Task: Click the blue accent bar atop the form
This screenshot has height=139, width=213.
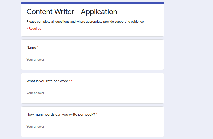Action: (92, 3)
